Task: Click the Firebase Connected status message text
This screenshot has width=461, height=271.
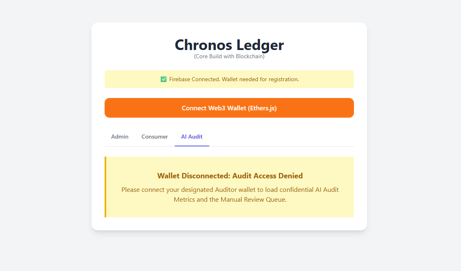Action: click(x=234, y=79)
